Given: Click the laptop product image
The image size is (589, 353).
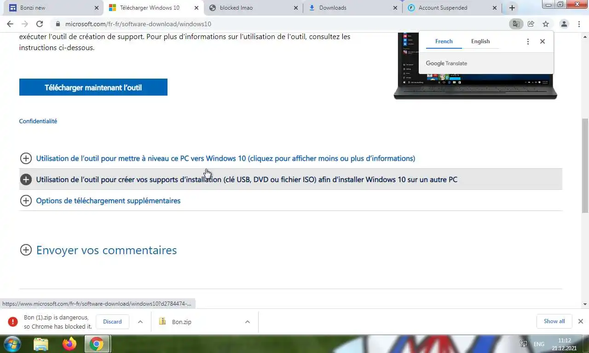Looking at the screenshot, I should tap(475, 65).
